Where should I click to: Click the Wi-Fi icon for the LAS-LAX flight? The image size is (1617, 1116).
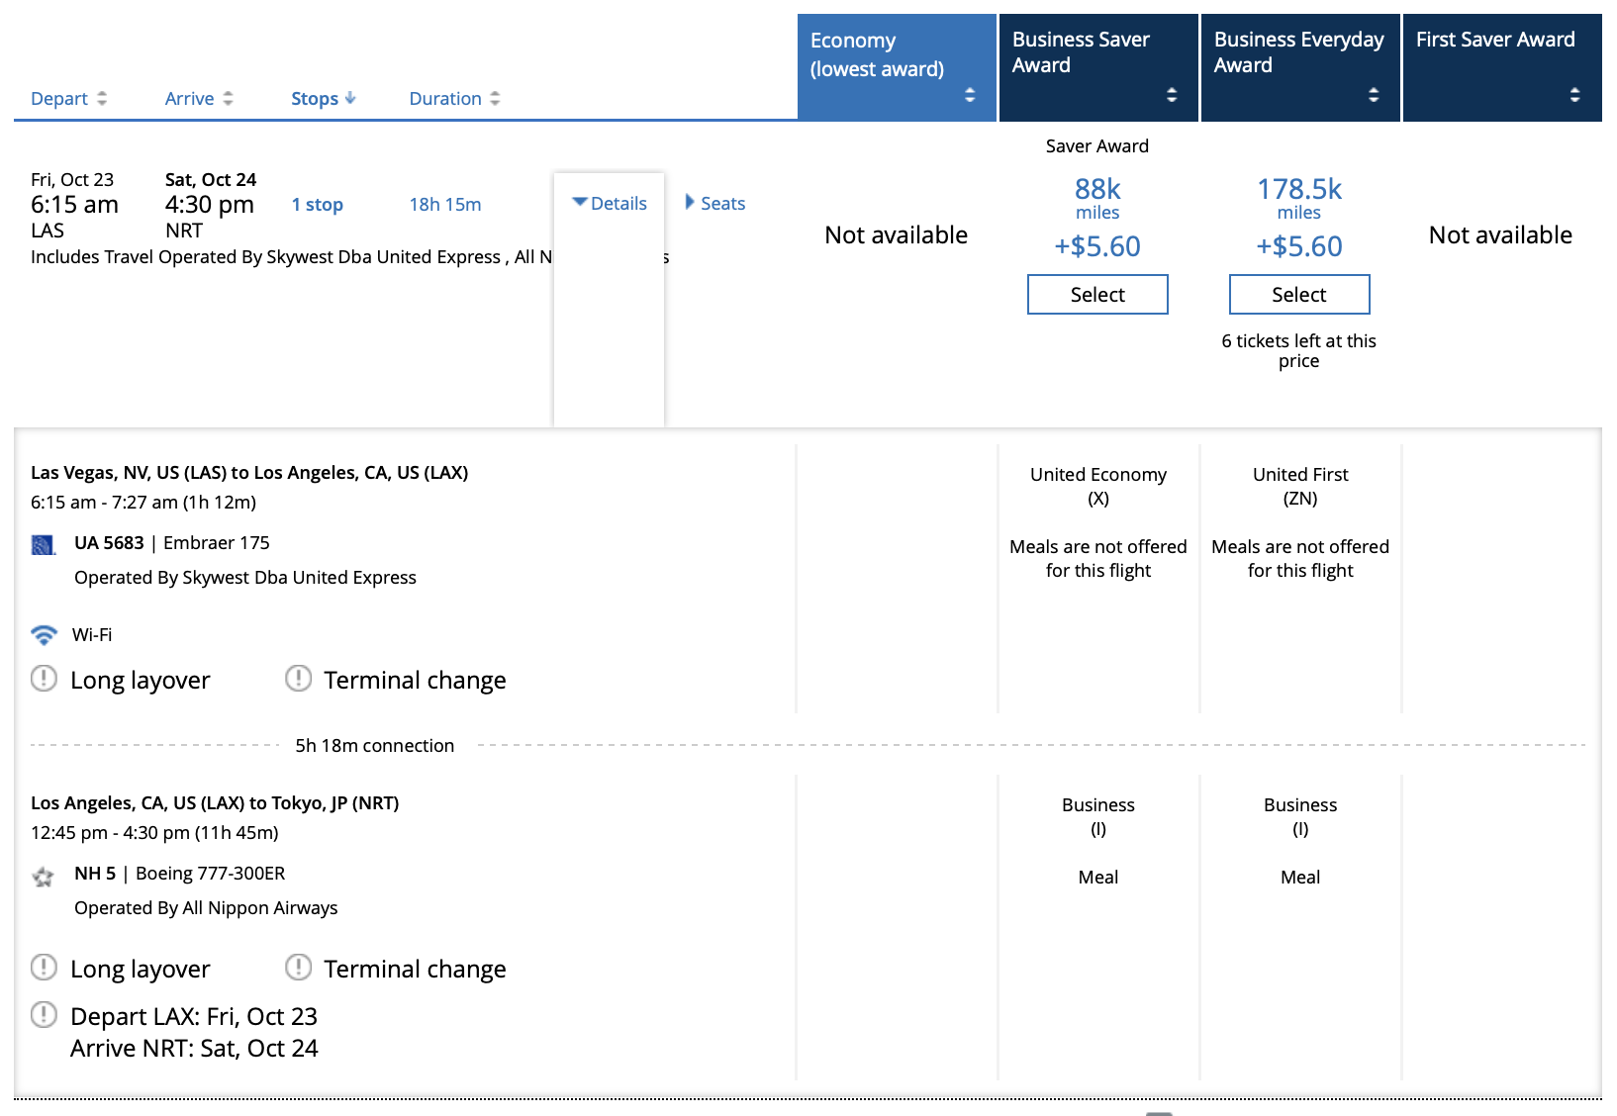tap(44, 634)
